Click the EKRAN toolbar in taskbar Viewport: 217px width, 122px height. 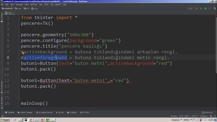point(186,120)
